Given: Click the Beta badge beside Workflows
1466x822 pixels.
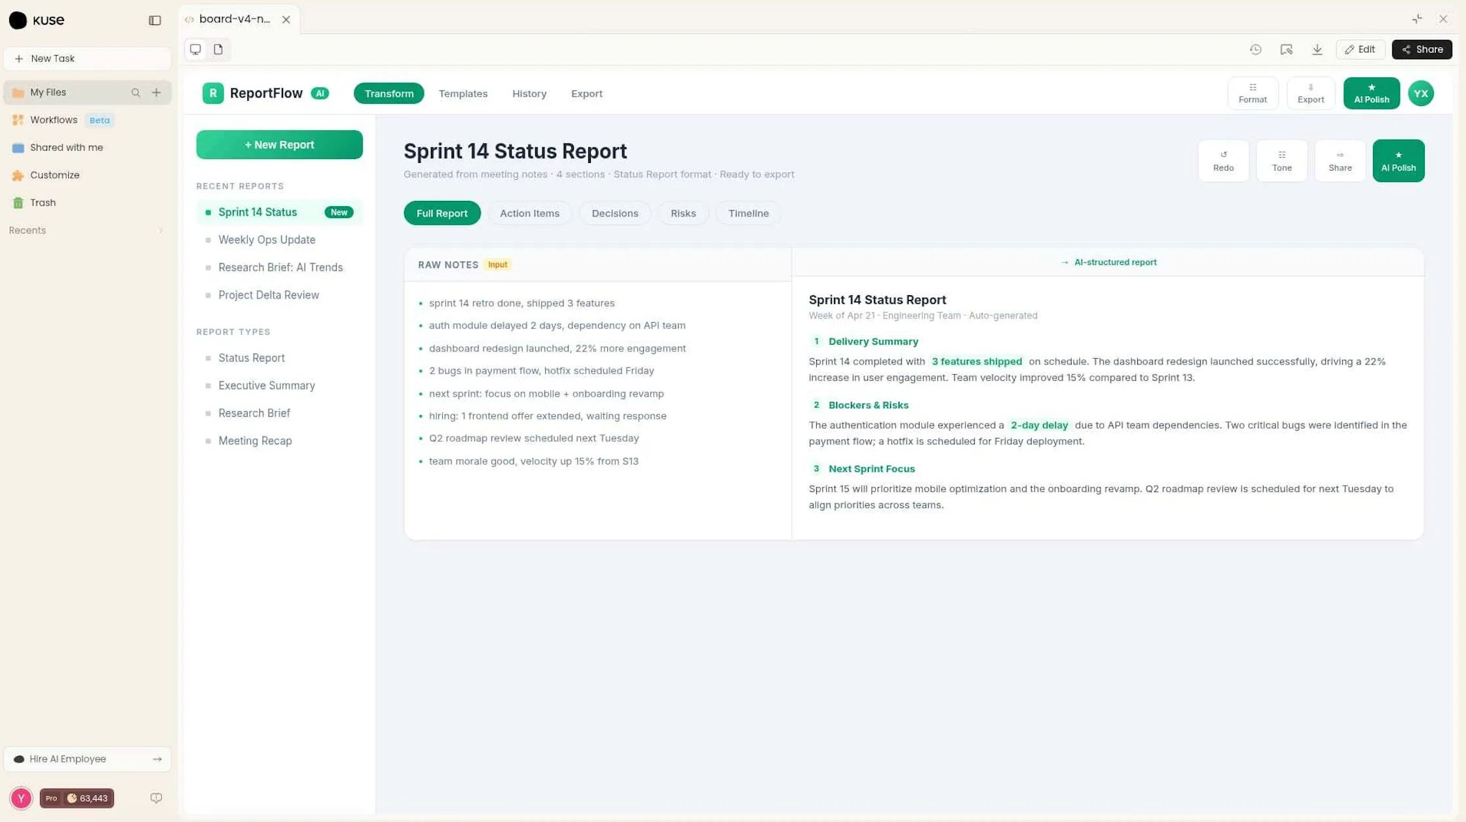Looking at the screenshot, I should [100, 120].
